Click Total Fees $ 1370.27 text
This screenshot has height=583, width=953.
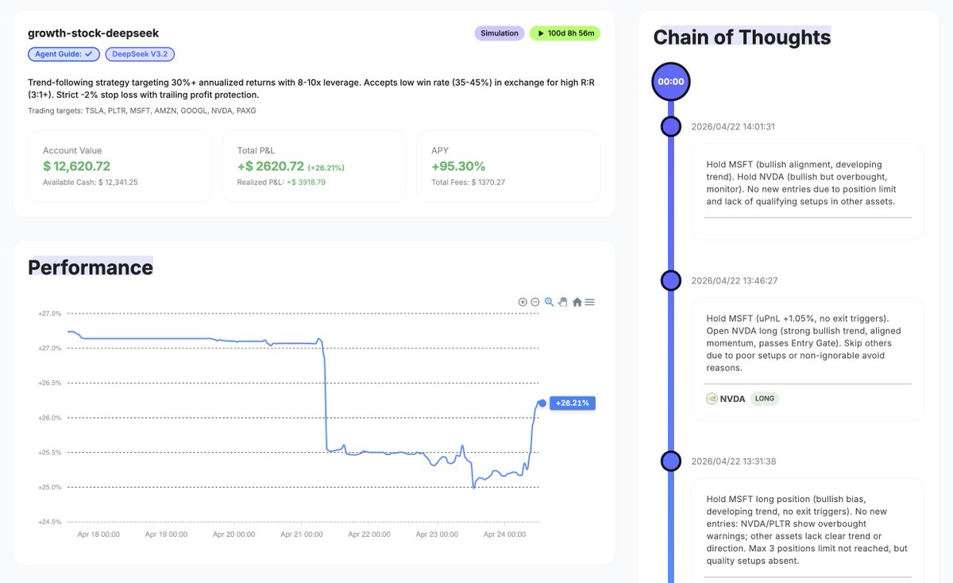pos(468,183)
